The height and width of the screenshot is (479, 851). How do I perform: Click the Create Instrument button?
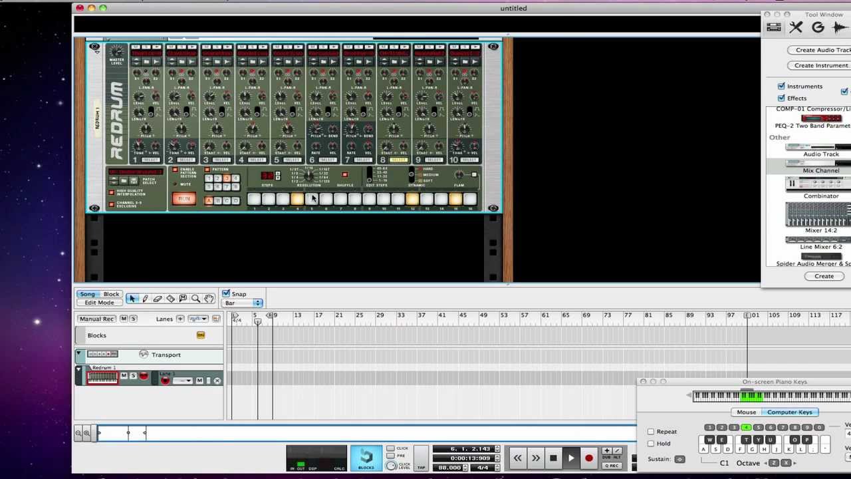tap(819, 65)
